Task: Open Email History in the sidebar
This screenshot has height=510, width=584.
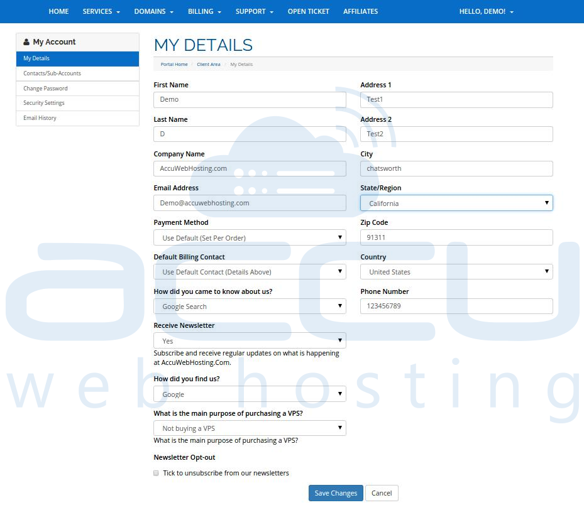Action: point(77,118)
